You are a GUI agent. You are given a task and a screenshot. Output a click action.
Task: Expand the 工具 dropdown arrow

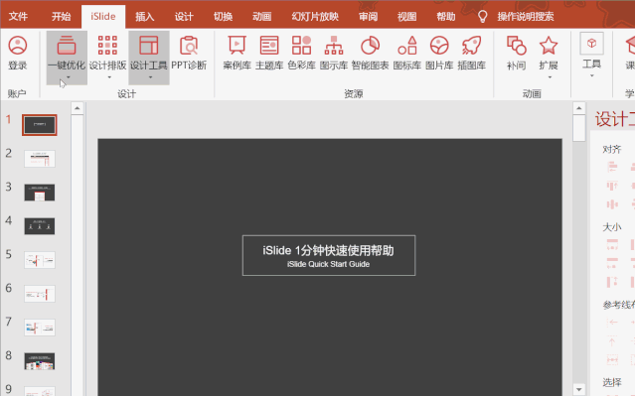(x=591, y=75)
